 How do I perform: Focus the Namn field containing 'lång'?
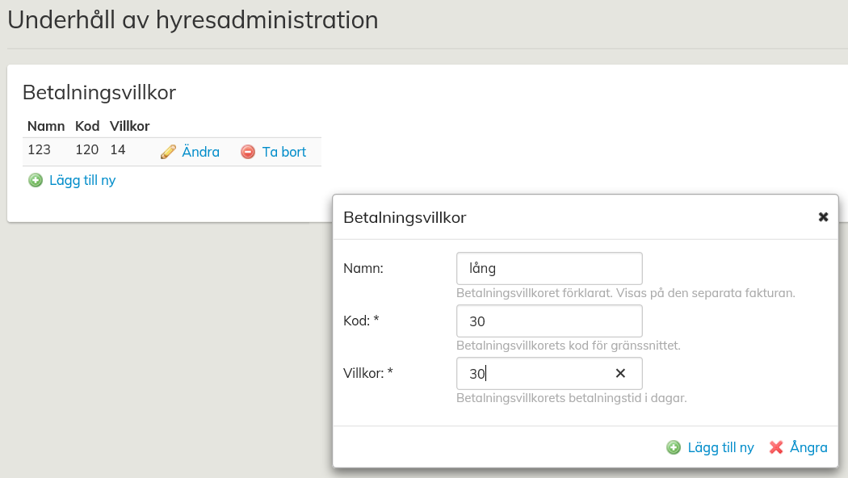coord(549,269)
